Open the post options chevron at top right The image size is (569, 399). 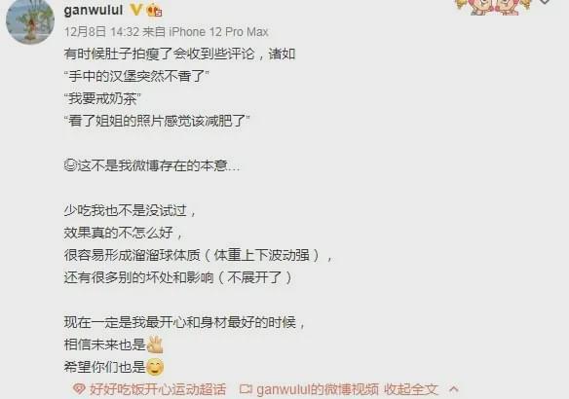point(545,2)
